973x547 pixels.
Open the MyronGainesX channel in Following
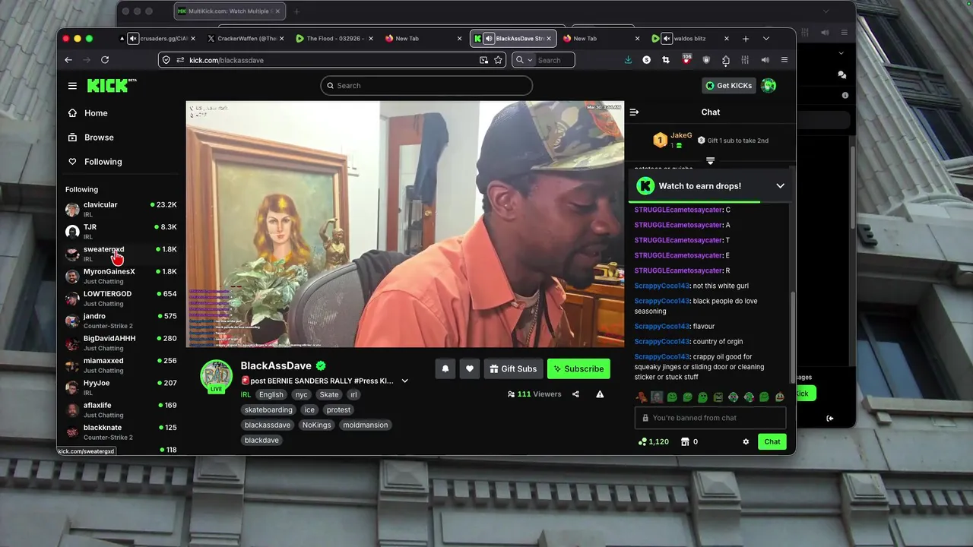pyautogui.click(x=121, y=276)
